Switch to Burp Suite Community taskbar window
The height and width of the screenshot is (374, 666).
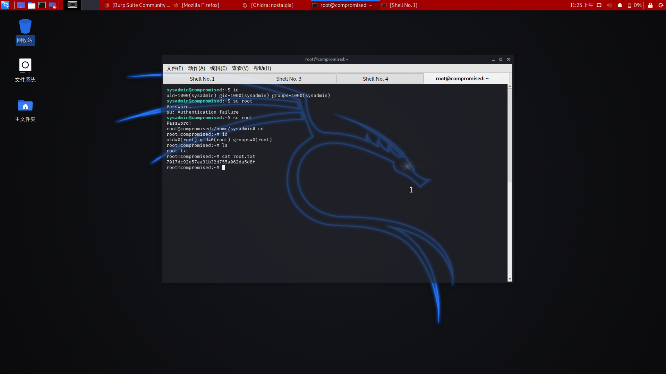pos(137,5)
